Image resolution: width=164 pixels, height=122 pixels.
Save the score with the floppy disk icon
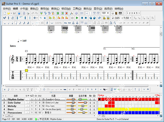coord(14,13)
